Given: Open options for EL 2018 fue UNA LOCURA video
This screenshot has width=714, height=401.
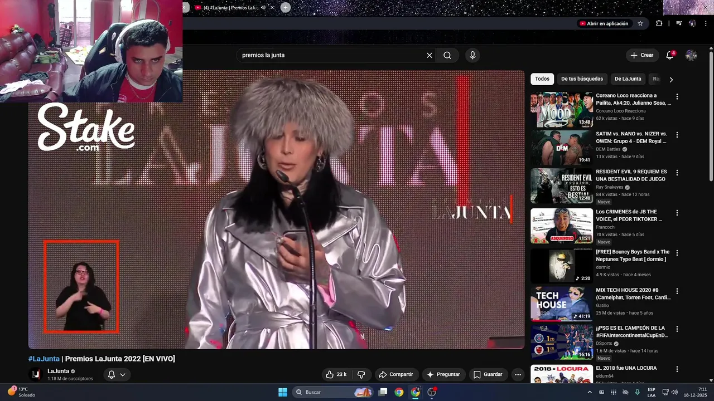Looking at the screenshot, I should point(677,369).
